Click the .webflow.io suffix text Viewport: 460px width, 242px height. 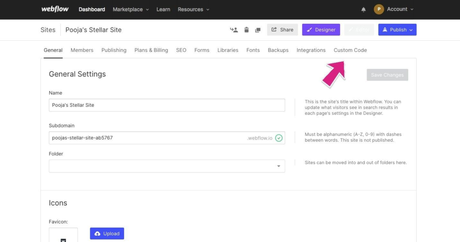point(259,138)
